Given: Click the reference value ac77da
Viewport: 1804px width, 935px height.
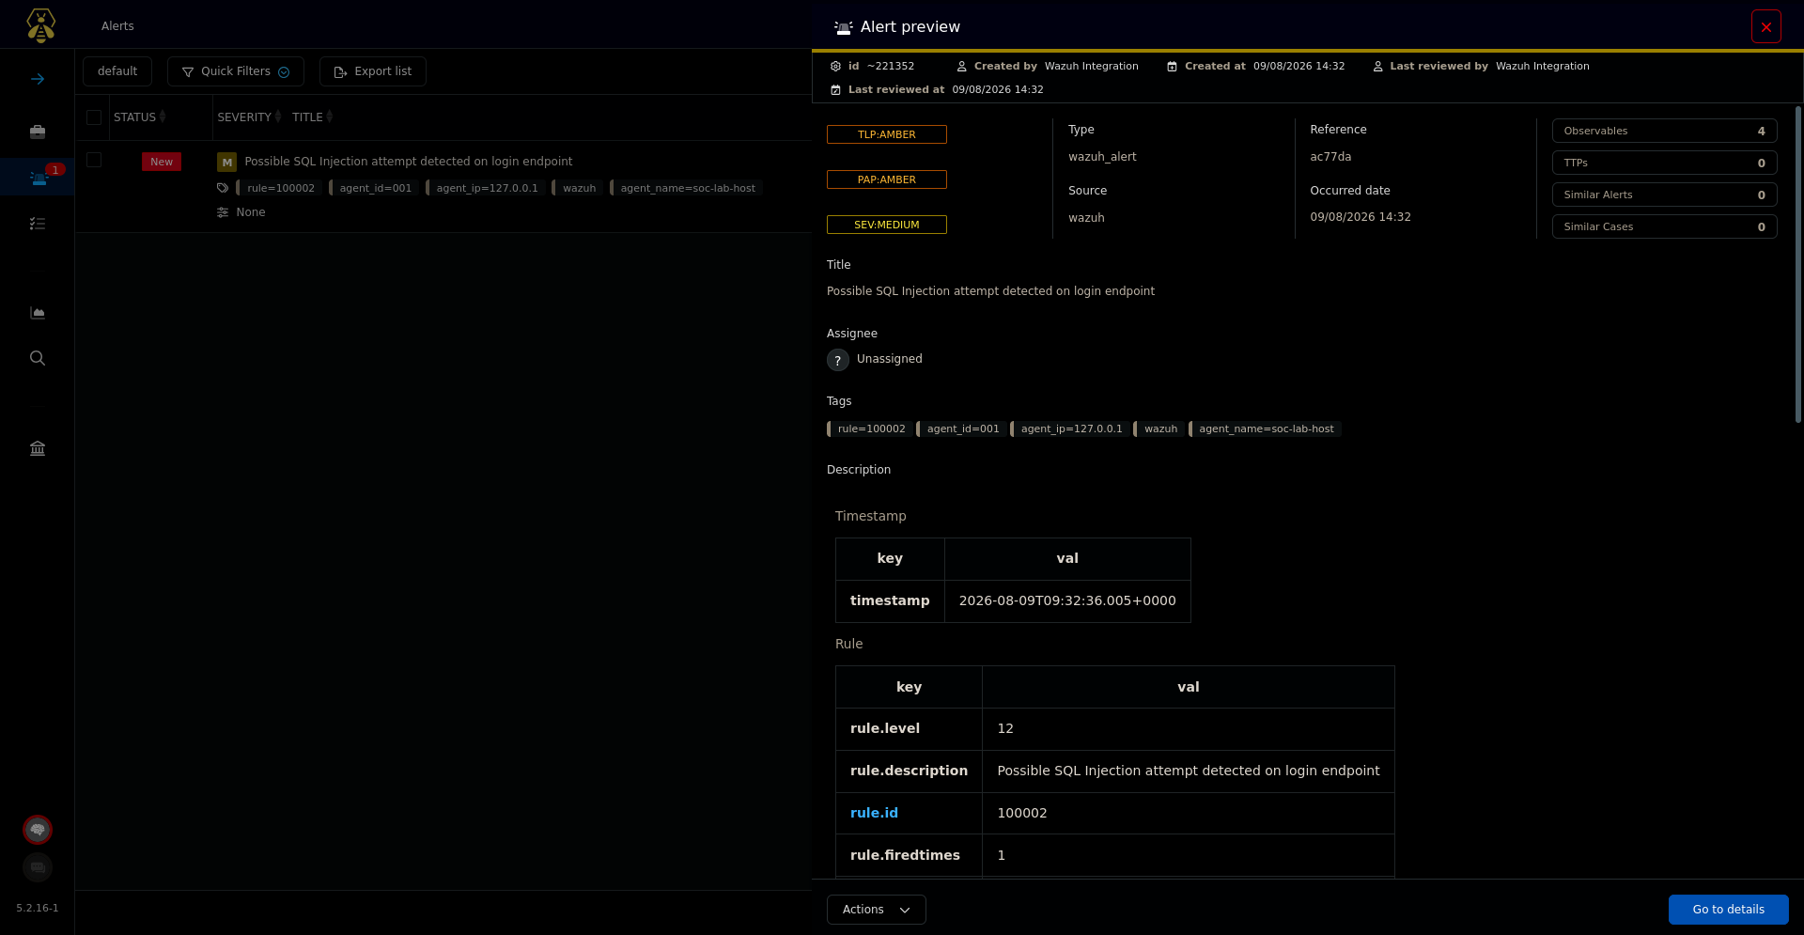Looking at the screenshot, I should (x=1330, y=157).
